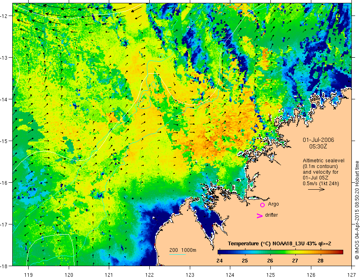Click latitude axis label -13
This screenshot has height=278, width=360.
(4, 58)
